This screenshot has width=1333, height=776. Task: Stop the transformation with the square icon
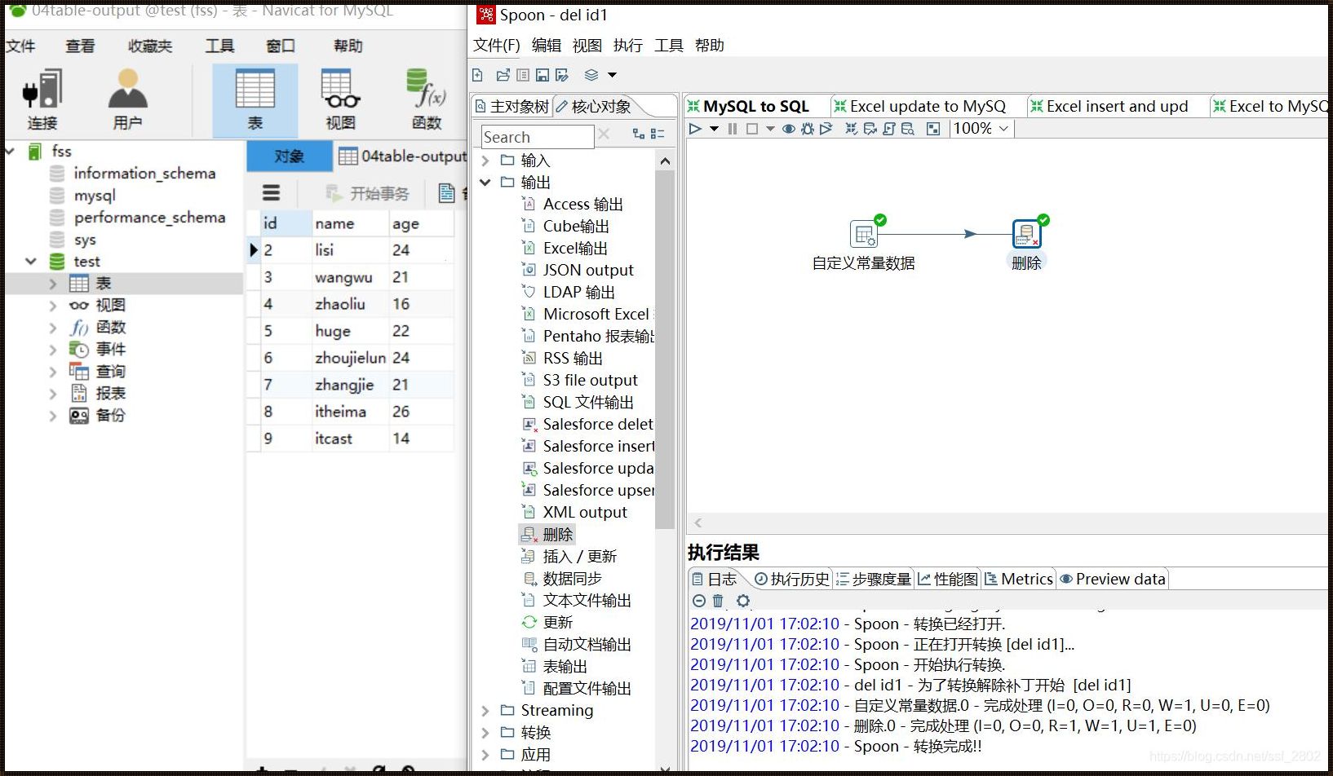click(x=752, y=129)
